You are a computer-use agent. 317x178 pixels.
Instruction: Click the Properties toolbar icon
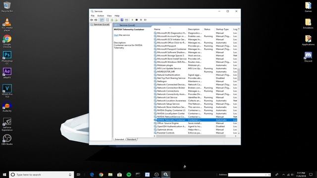(107, 20)
